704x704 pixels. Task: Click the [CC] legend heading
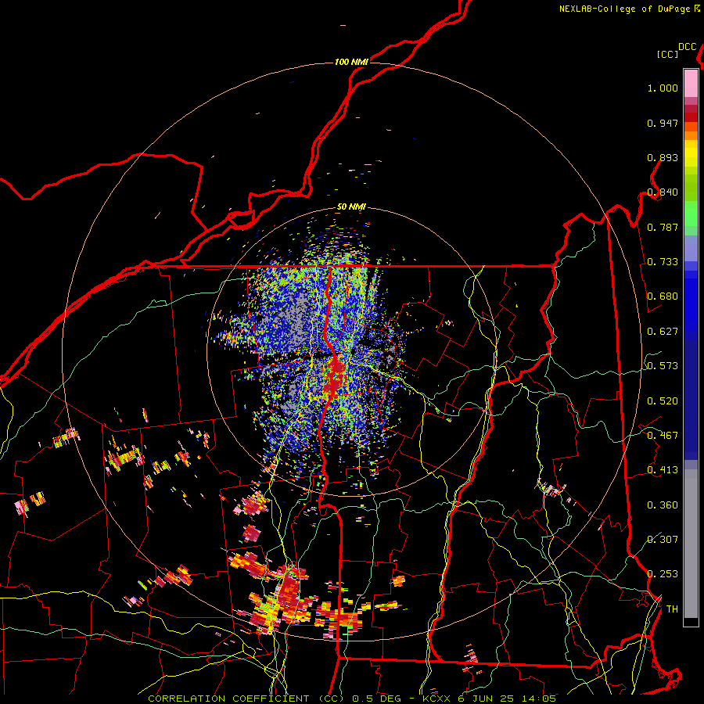pyautogui.click(x=668, y=54)
